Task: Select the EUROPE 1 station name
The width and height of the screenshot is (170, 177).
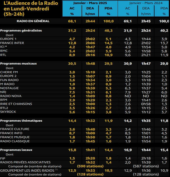Action: (9, 39)
